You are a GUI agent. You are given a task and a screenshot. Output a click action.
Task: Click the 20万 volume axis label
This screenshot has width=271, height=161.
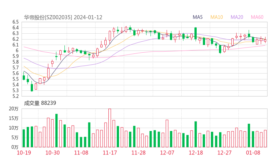coord(14,109)
